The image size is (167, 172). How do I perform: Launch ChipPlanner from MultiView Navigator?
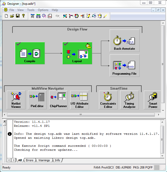click(x=58, y=100)
